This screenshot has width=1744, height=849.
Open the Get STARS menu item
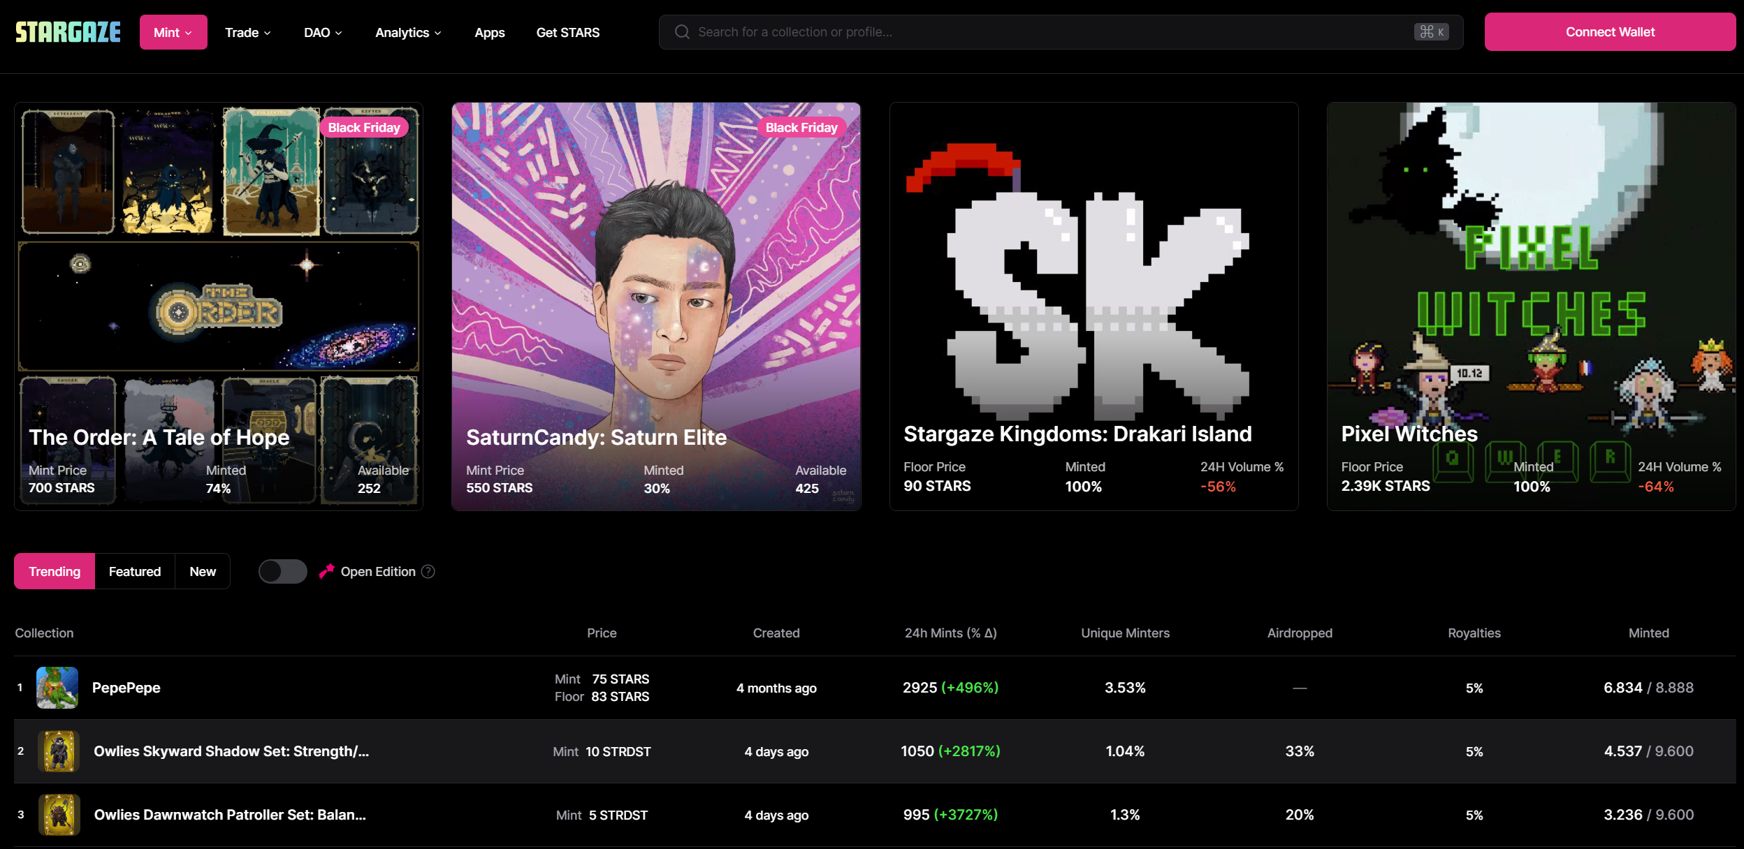coord(567,32)
